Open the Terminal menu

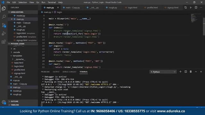click(52, 2)
